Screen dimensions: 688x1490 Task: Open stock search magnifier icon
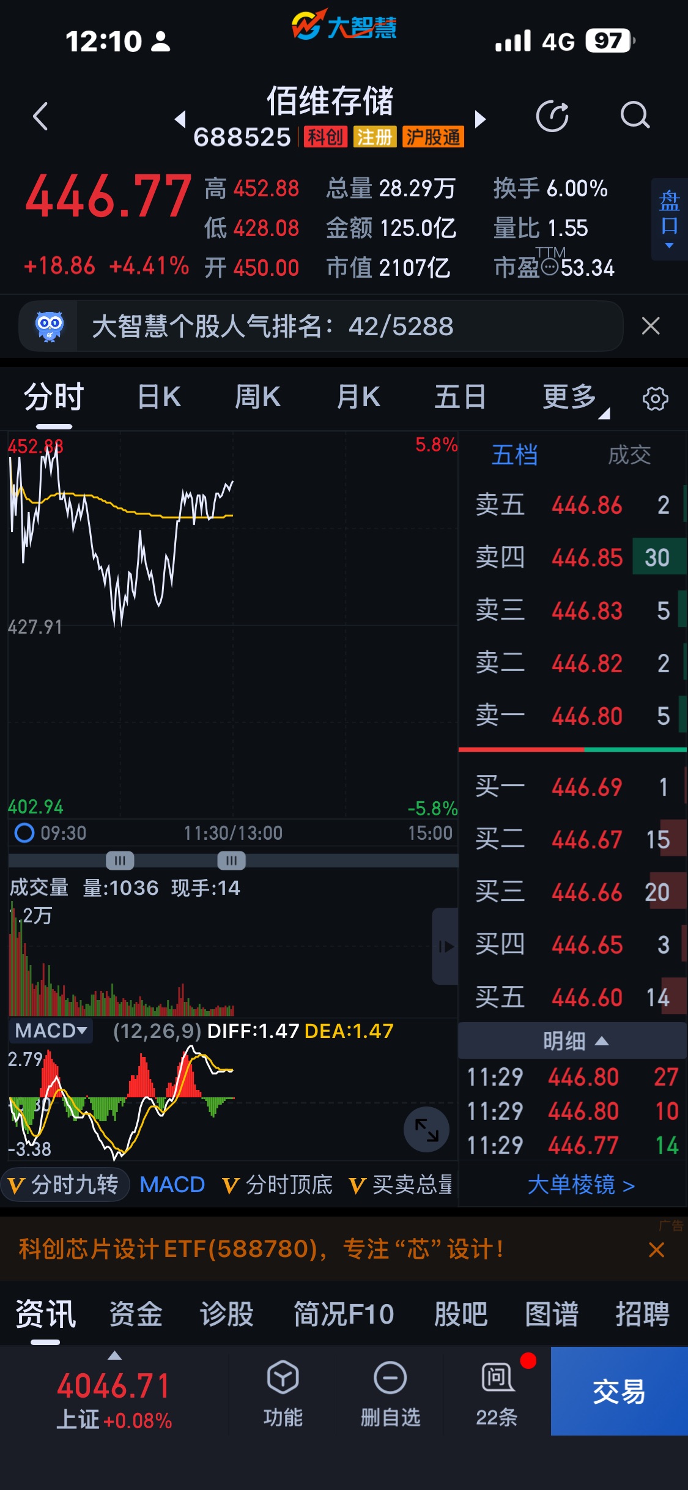click(635, 115)
